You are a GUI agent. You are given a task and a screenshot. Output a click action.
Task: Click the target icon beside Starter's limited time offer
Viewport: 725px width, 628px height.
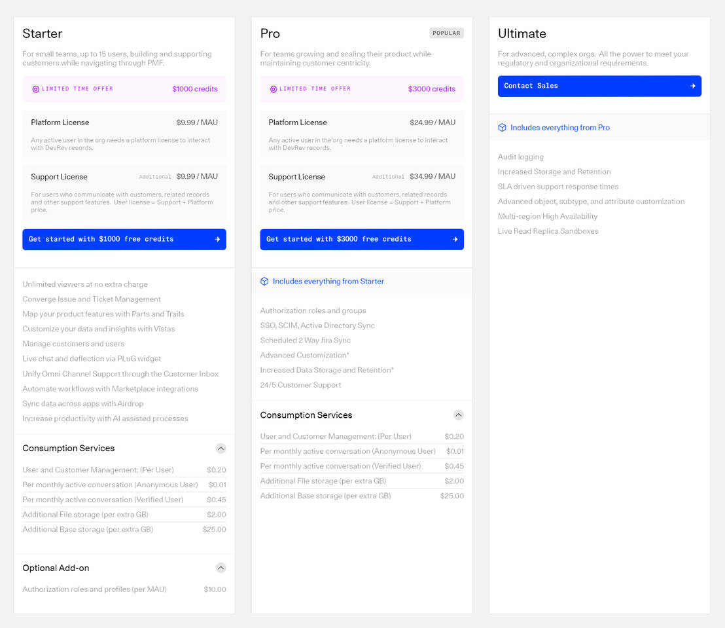pyautogui.click(x=35, y=88)
